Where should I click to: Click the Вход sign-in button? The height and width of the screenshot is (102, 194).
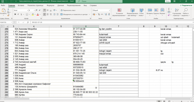pos(168,1)
